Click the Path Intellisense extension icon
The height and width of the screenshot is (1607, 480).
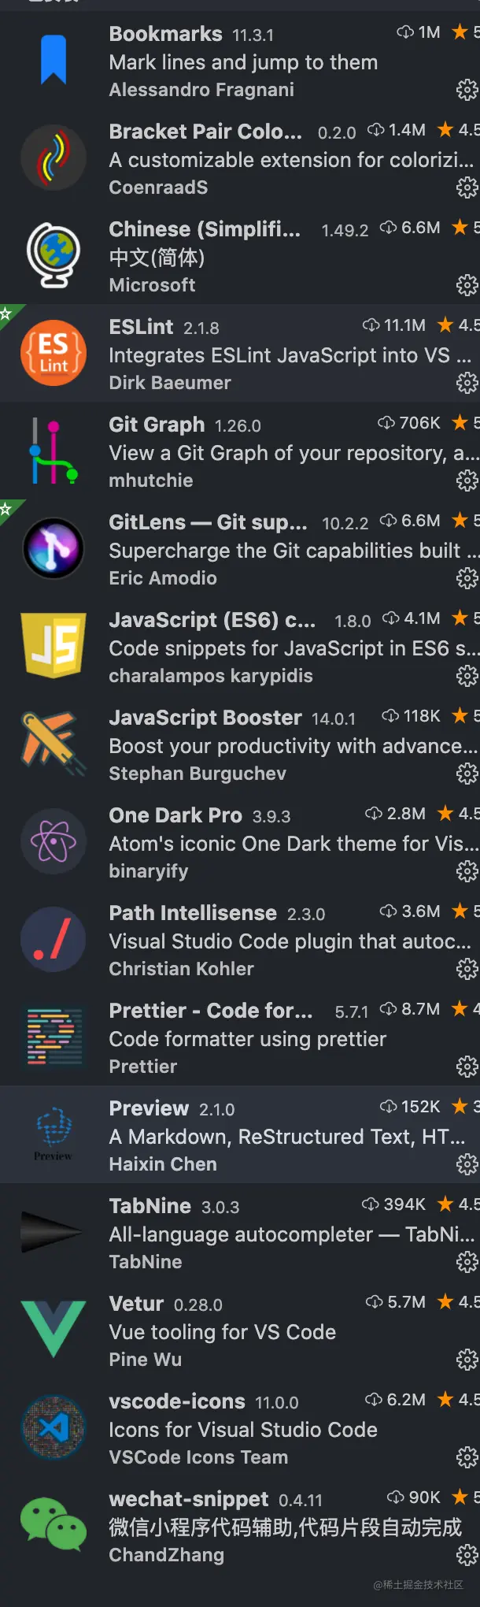pos(54,939)
